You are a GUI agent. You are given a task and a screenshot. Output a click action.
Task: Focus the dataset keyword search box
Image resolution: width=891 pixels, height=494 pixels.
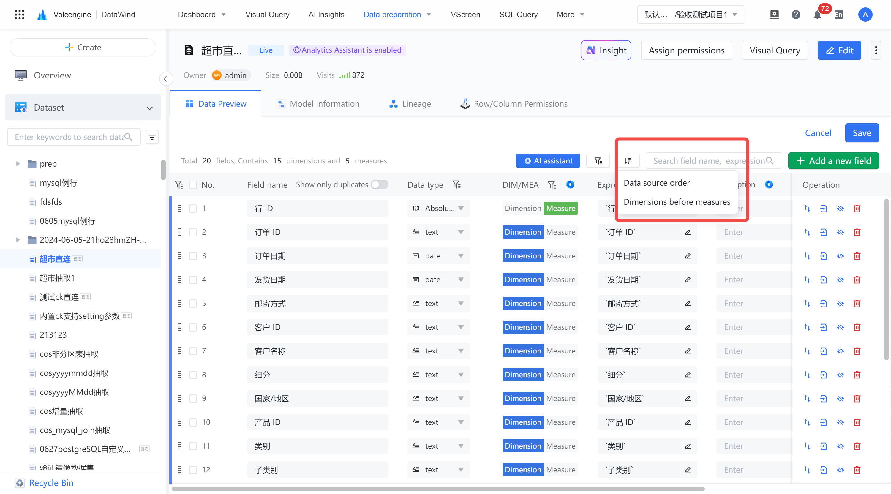(74, 137)
